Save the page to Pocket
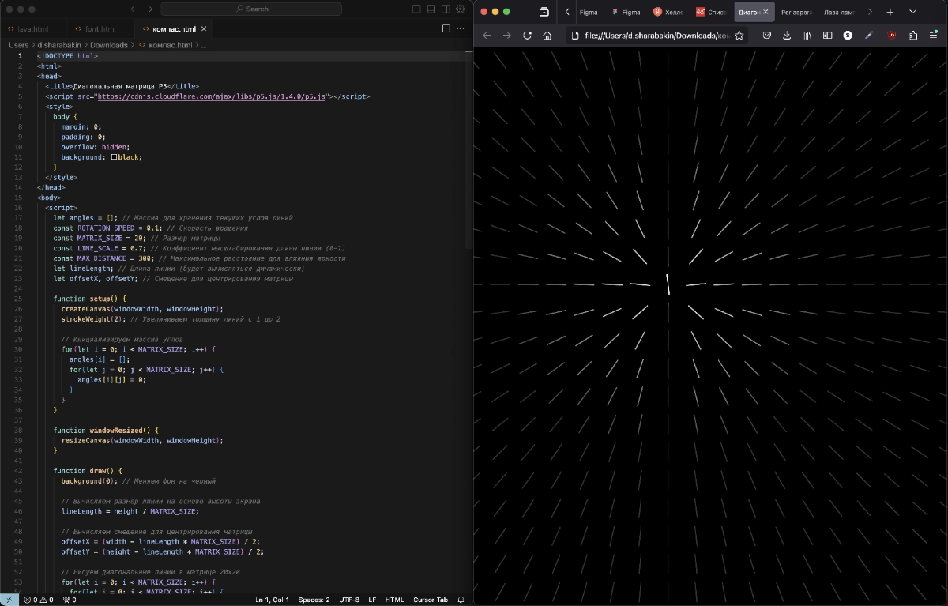This screenshot has height=606, width=948. click(x=766, y=36)
